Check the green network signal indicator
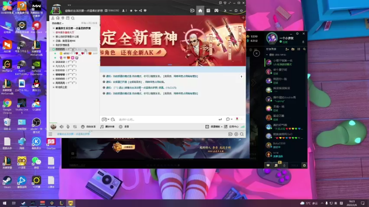Screen dimensions: 369x207 coord(243,127)
